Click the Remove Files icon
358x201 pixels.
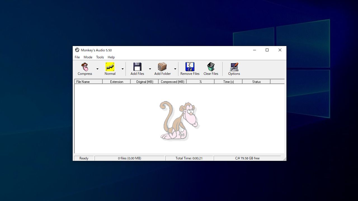190,67
